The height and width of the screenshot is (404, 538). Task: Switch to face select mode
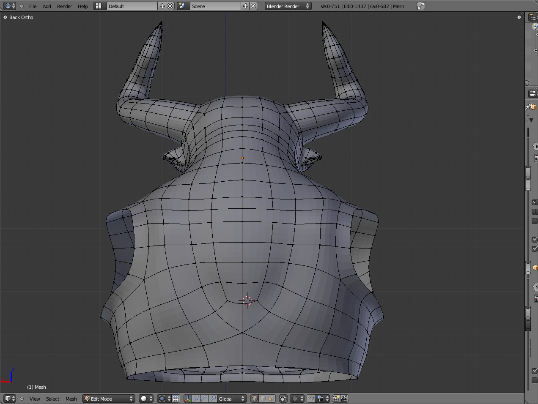tap(271, 399)
